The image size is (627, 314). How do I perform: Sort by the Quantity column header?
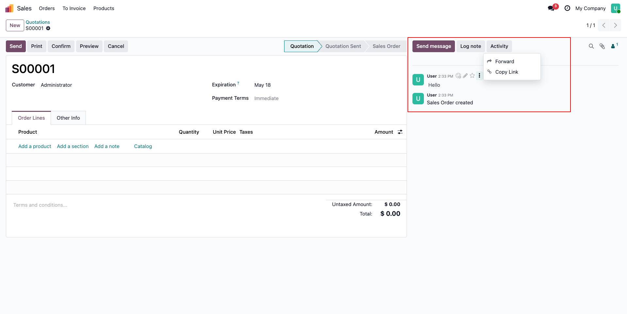(189, 132)
